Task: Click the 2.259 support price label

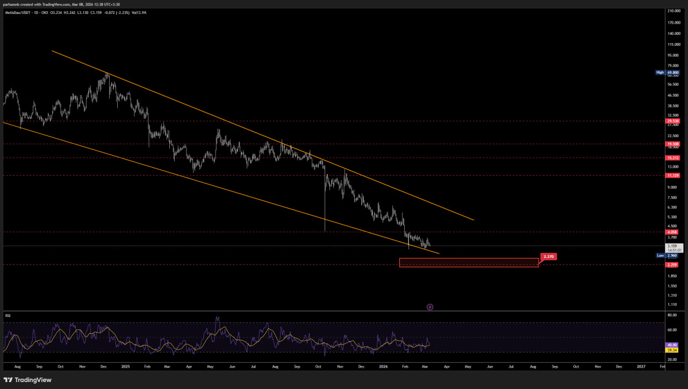Action: pos(673,265)
